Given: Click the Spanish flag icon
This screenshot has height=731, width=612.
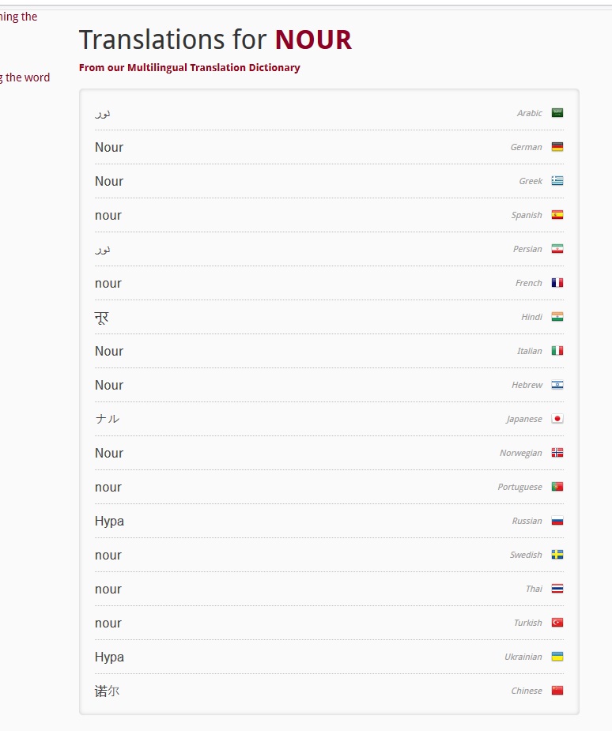Looking at the screenshot, I should click(557, 215).
